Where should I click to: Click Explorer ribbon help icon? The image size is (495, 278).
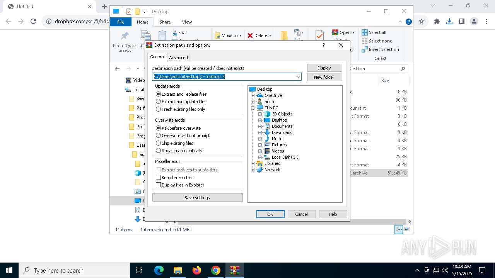tap(408, 22)
